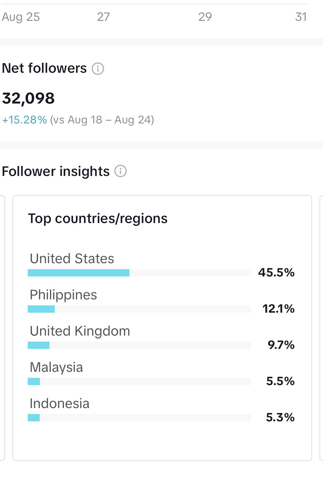Image resolution: width=323 pixels, height=488 pixels.
Task: Tap the vs Aug 18 – Aug 24 comparison text
Action: pyautogui.click(x=102, y=120)
